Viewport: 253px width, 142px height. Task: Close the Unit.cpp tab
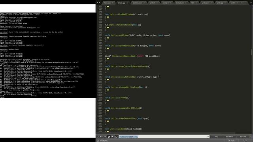pyautogui.click(x=225, y=3)
